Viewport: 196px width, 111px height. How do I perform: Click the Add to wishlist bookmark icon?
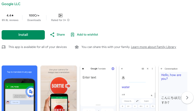point(73,35)
